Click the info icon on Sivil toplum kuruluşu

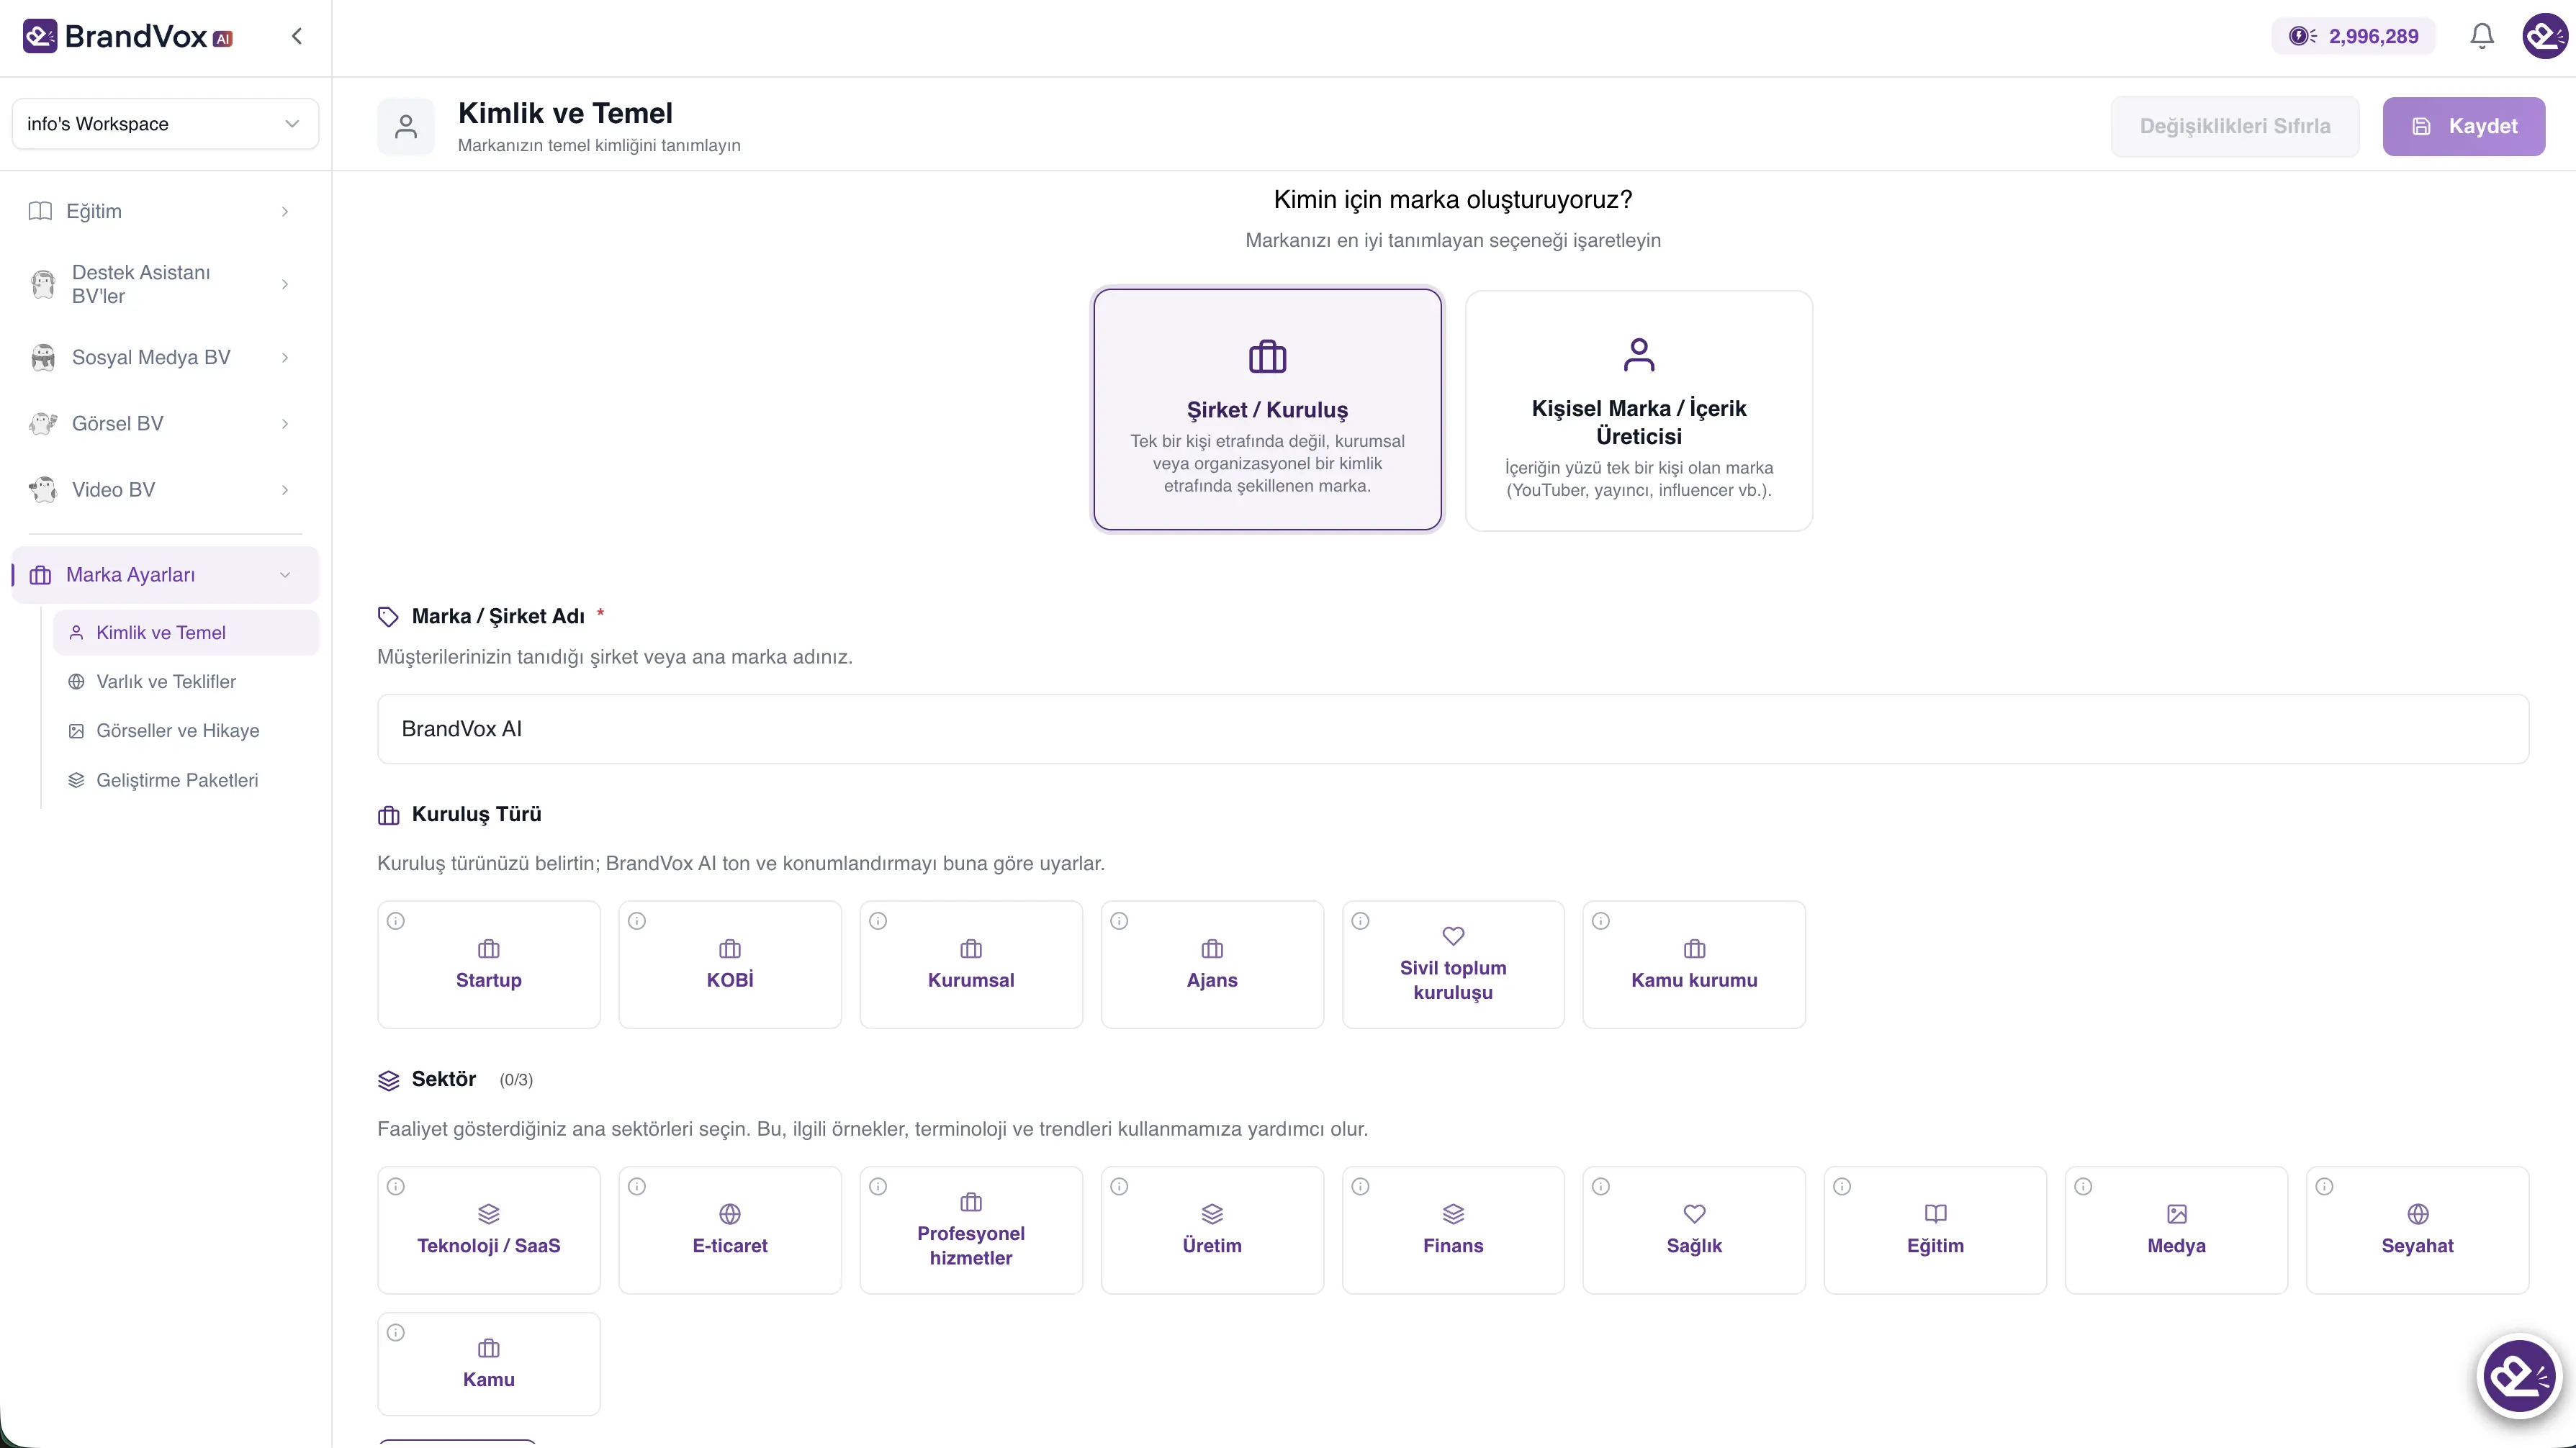(1360, 920)
